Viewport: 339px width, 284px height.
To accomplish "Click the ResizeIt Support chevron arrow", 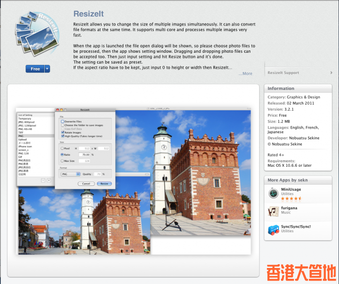I will click(x=331, y=73).
